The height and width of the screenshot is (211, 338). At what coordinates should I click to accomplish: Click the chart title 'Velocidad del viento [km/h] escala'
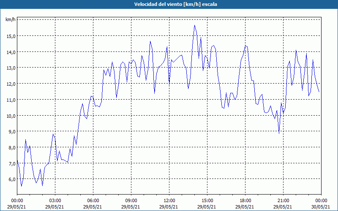coord(175,4)
